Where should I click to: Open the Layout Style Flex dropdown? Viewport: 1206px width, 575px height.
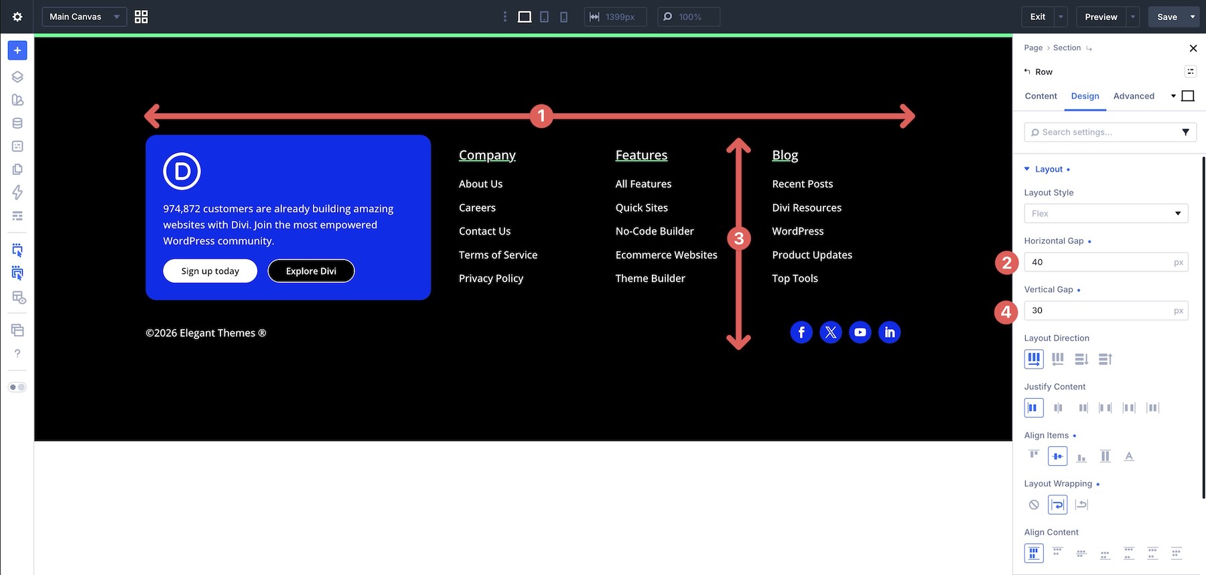click(x=1106, y=213)
